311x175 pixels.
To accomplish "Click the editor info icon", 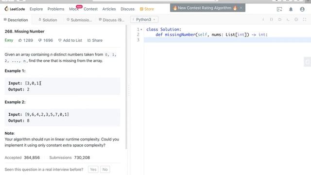I will click(x=263, y=19).
